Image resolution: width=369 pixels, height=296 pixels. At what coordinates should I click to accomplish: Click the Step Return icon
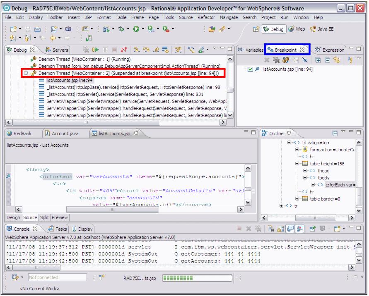coord(156,50)
